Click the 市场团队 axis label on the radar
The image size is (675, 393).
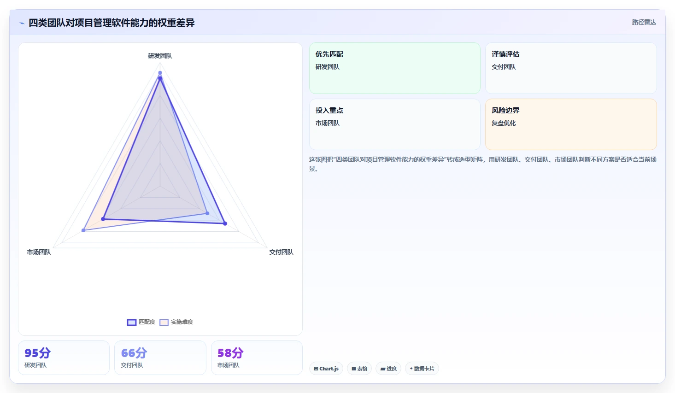click(x=39, y=252)
